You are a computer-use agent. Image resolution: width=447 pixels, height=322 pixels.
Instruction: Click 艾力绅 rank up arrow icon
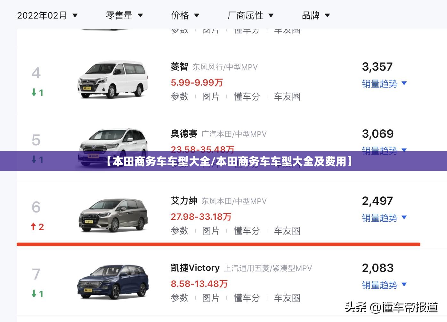point(33,227)
